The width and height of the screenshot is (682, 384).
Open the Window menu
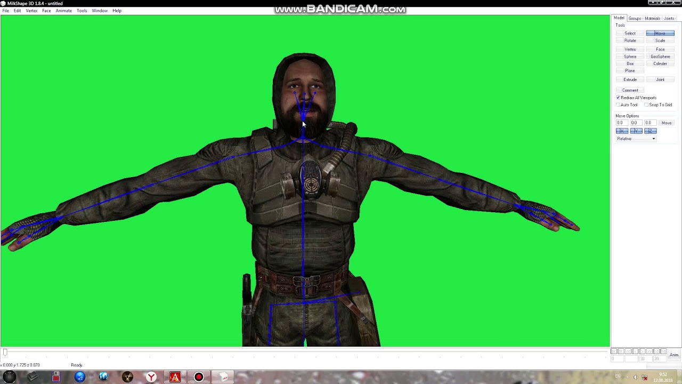pos(100,11)
